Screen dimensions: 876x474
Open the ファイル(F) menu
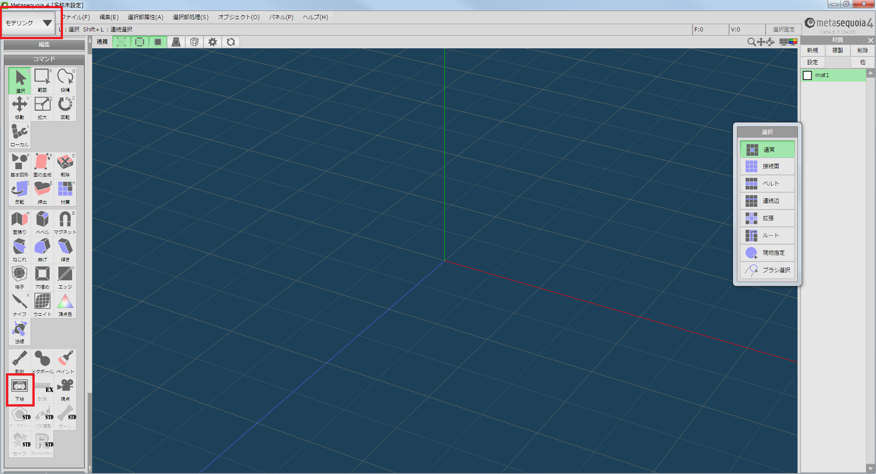pos(76,17)
